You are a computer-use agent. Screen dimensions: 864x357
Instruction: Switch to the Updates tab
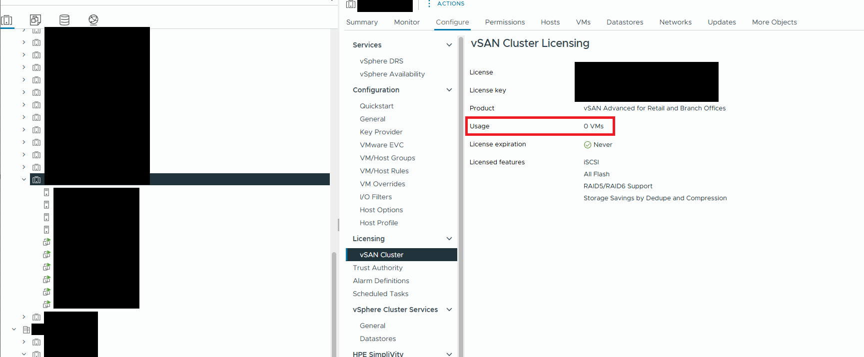722,22
